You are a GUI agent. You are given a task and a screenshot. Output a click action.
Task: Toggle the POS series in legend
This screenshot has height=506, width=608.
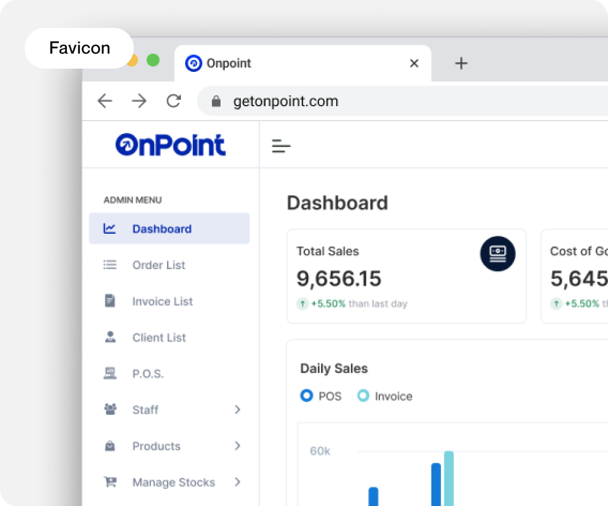click(x=321, y=396)
